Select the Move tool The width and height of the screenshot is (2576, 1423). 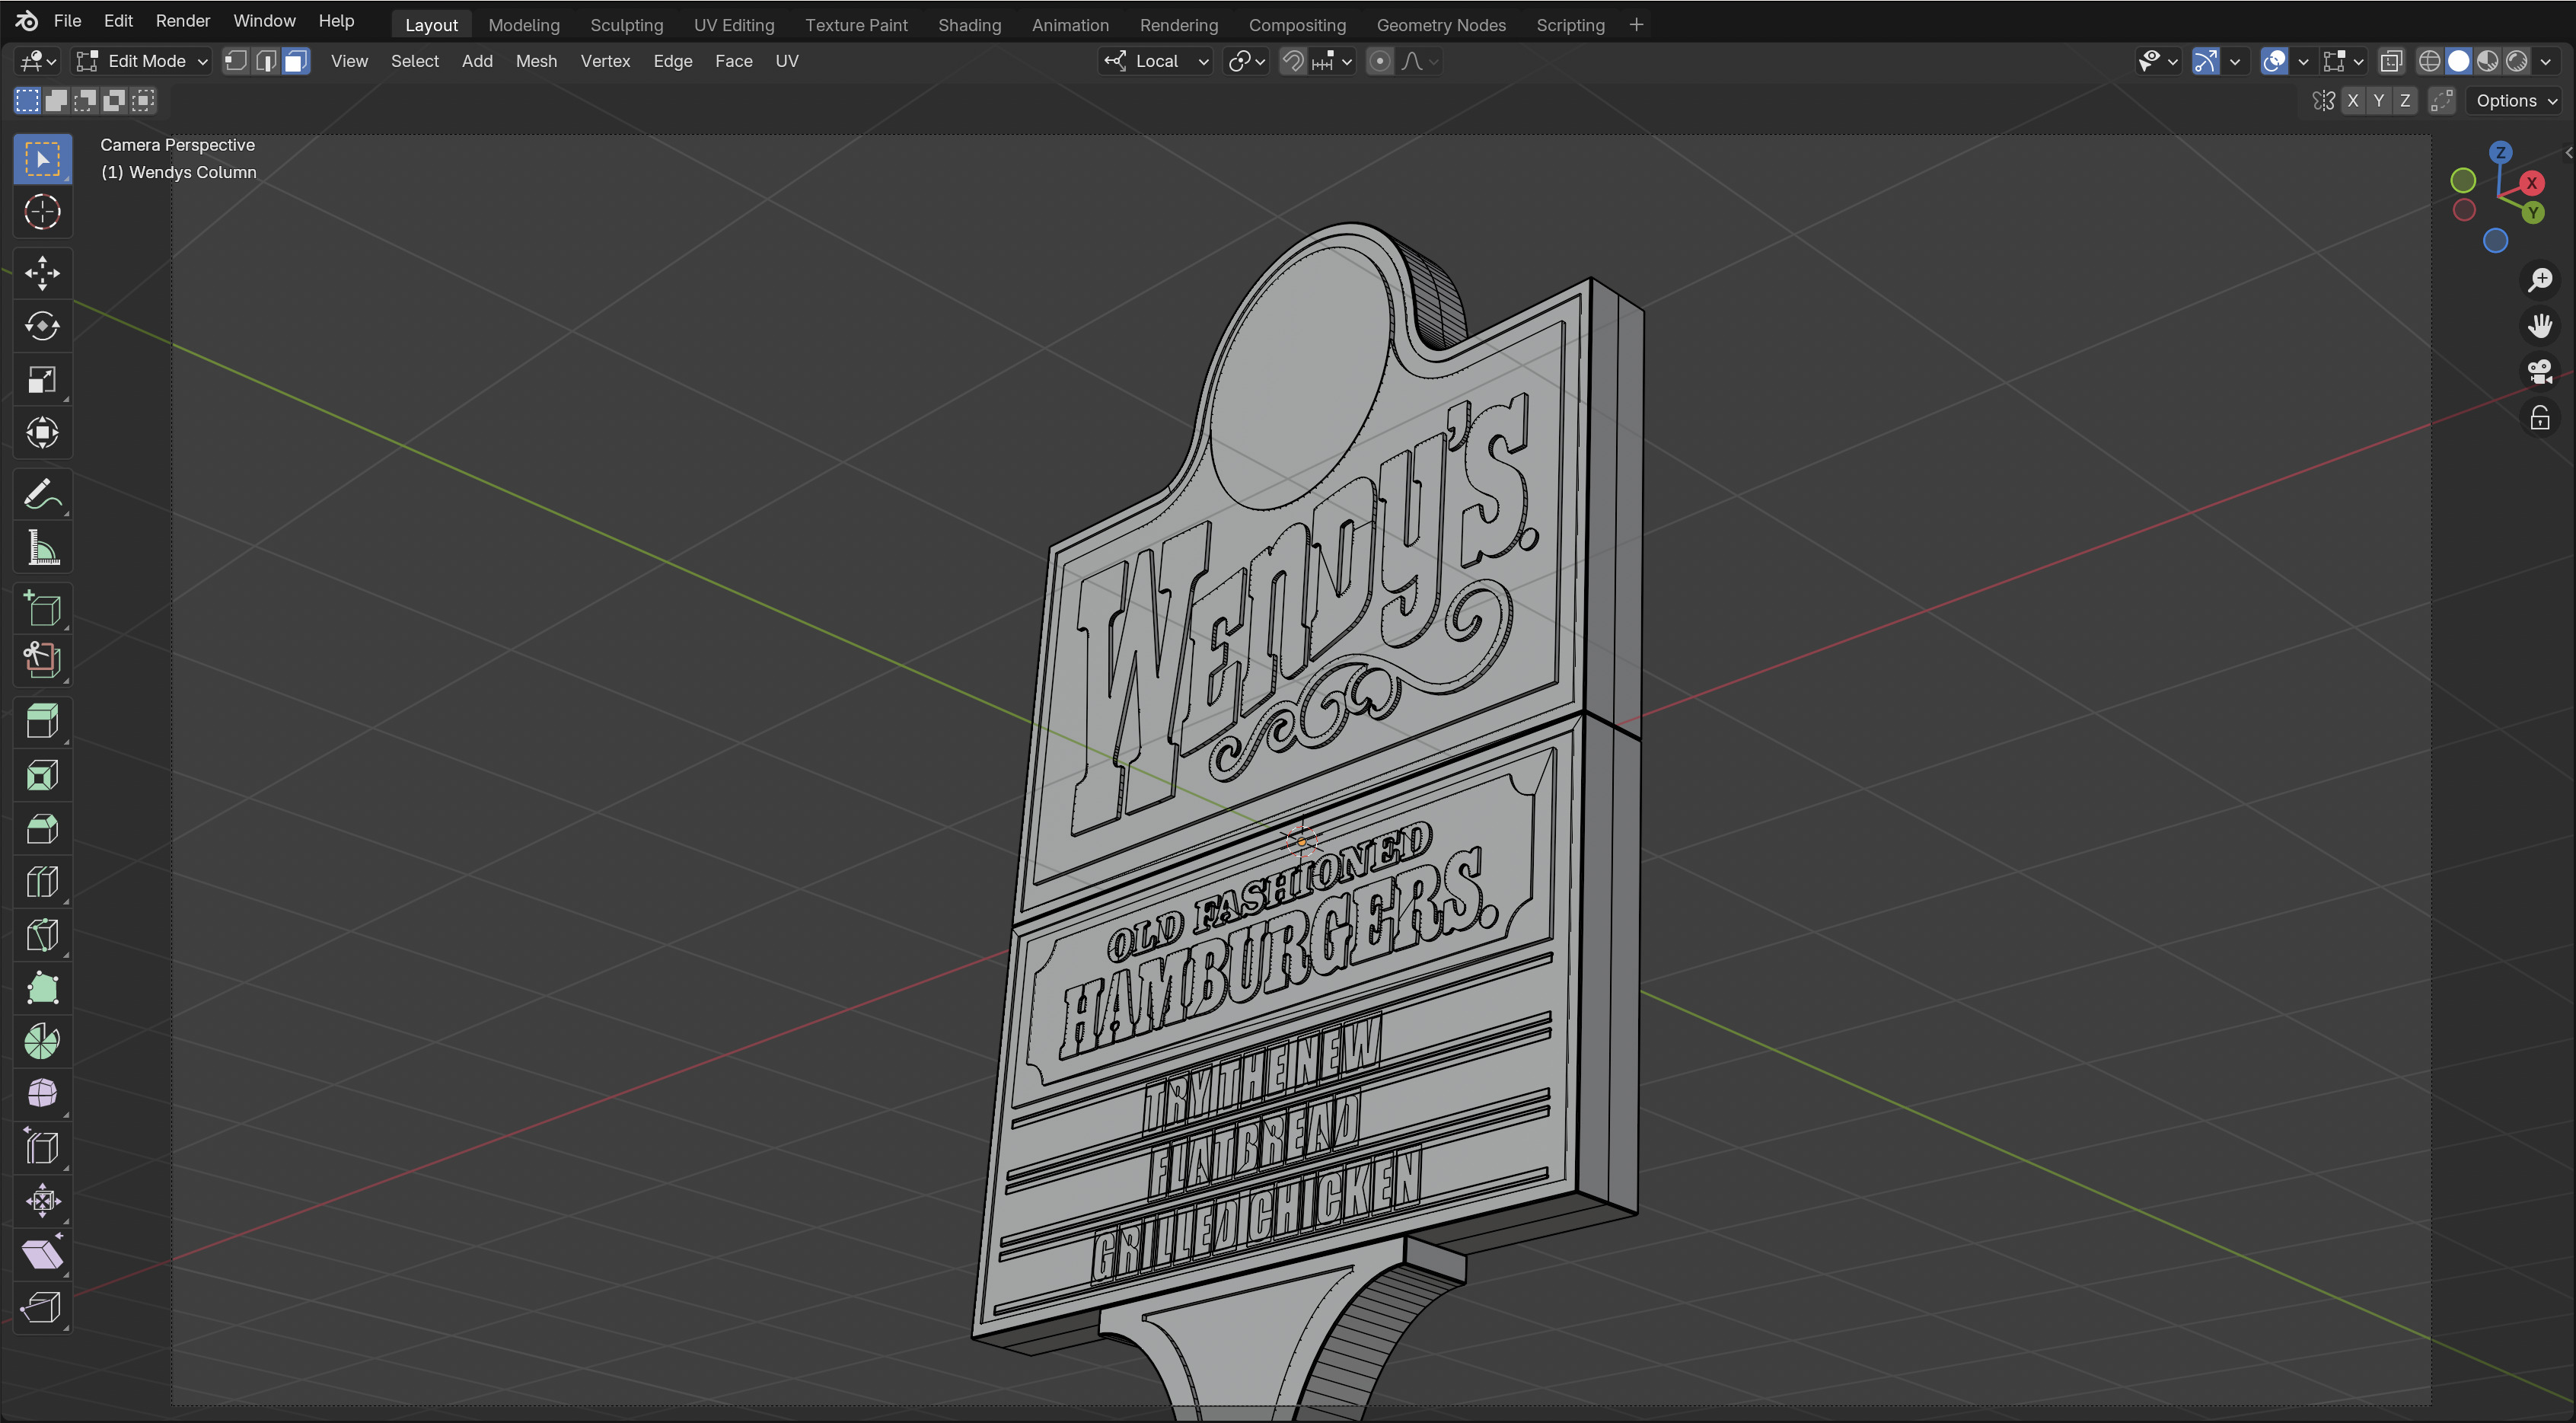(42, 273)
